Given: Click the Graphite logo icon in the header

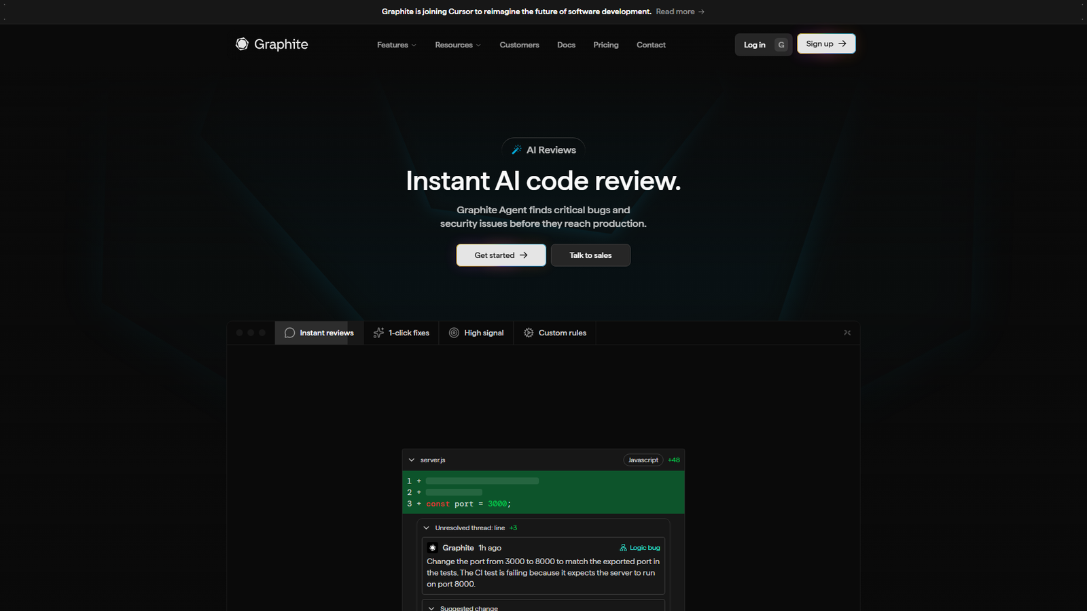Looking at the screenshot, I should (242, 44).
